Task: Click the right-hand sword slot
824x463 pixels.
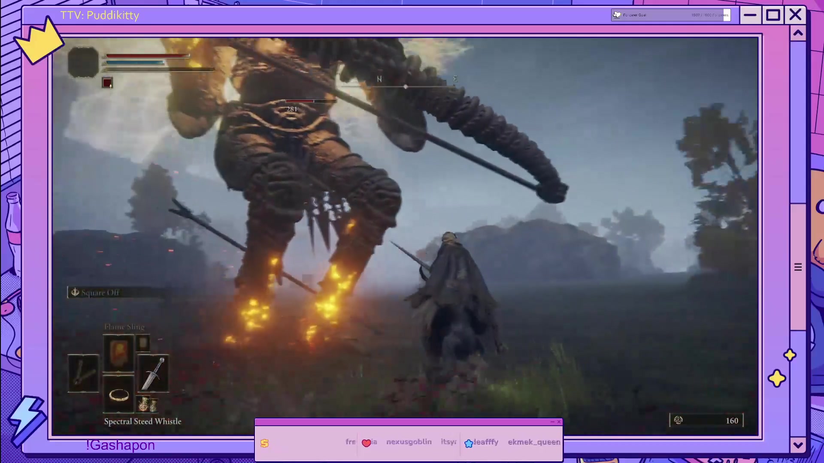Action: pos(153,373)
